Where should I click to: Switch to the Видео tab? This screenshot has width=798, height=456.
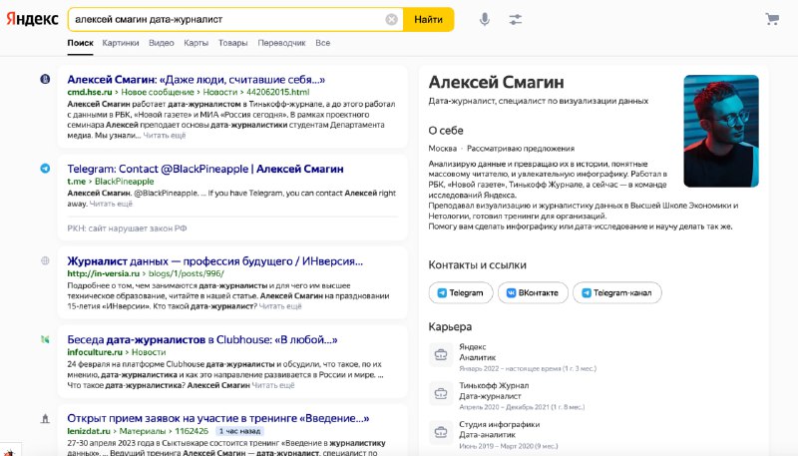click(x=162, y=43)
